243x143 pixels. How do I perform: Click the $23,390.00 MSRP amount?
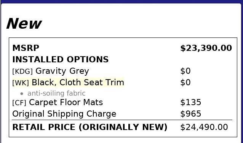(x=206, y=48)
